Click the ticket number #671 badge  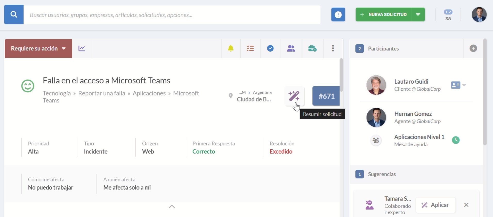pyautogui.click(x=326, y=96)
